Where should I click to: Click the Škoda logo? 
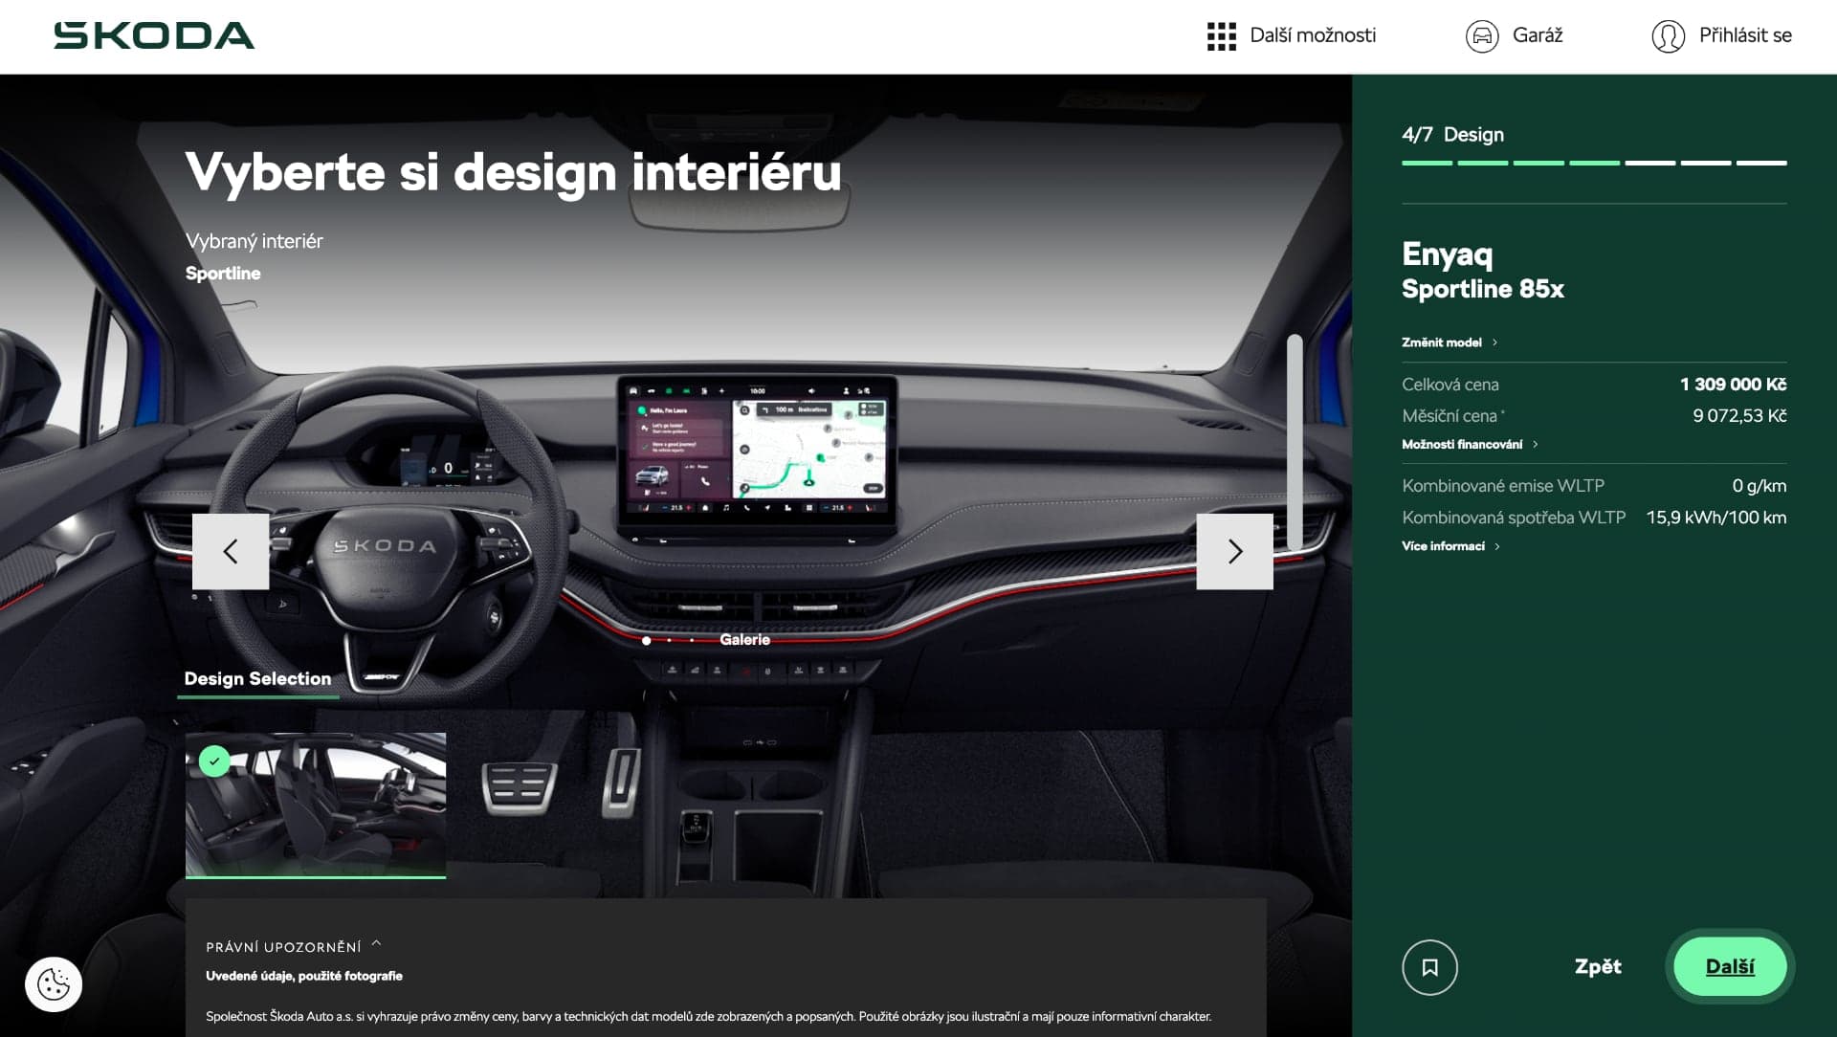click(x=154, y=35)
